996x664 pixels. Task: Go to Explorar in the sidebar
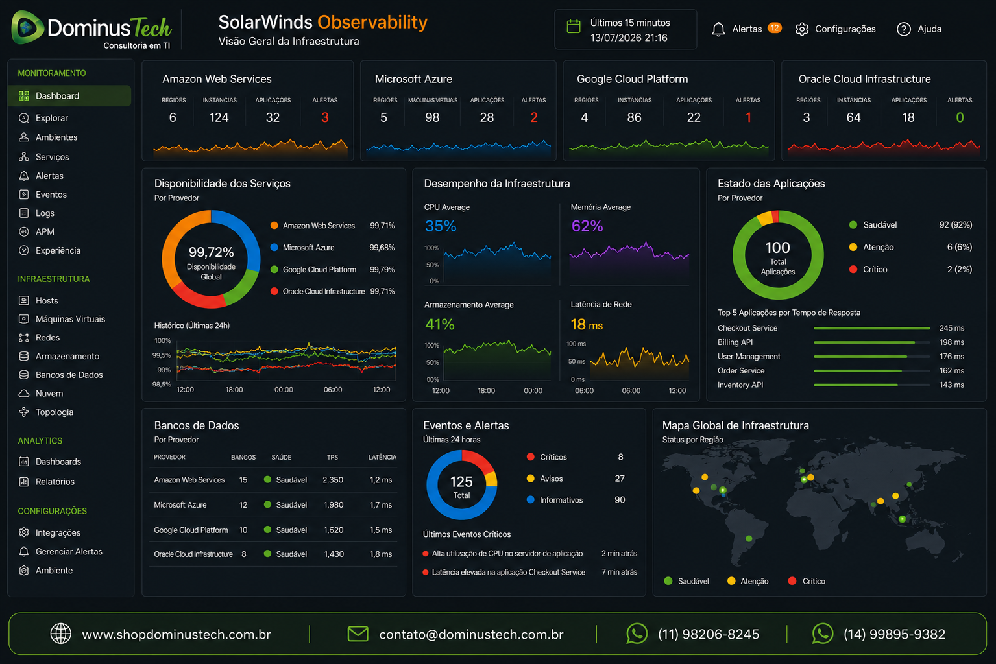(x=52, y=118)
